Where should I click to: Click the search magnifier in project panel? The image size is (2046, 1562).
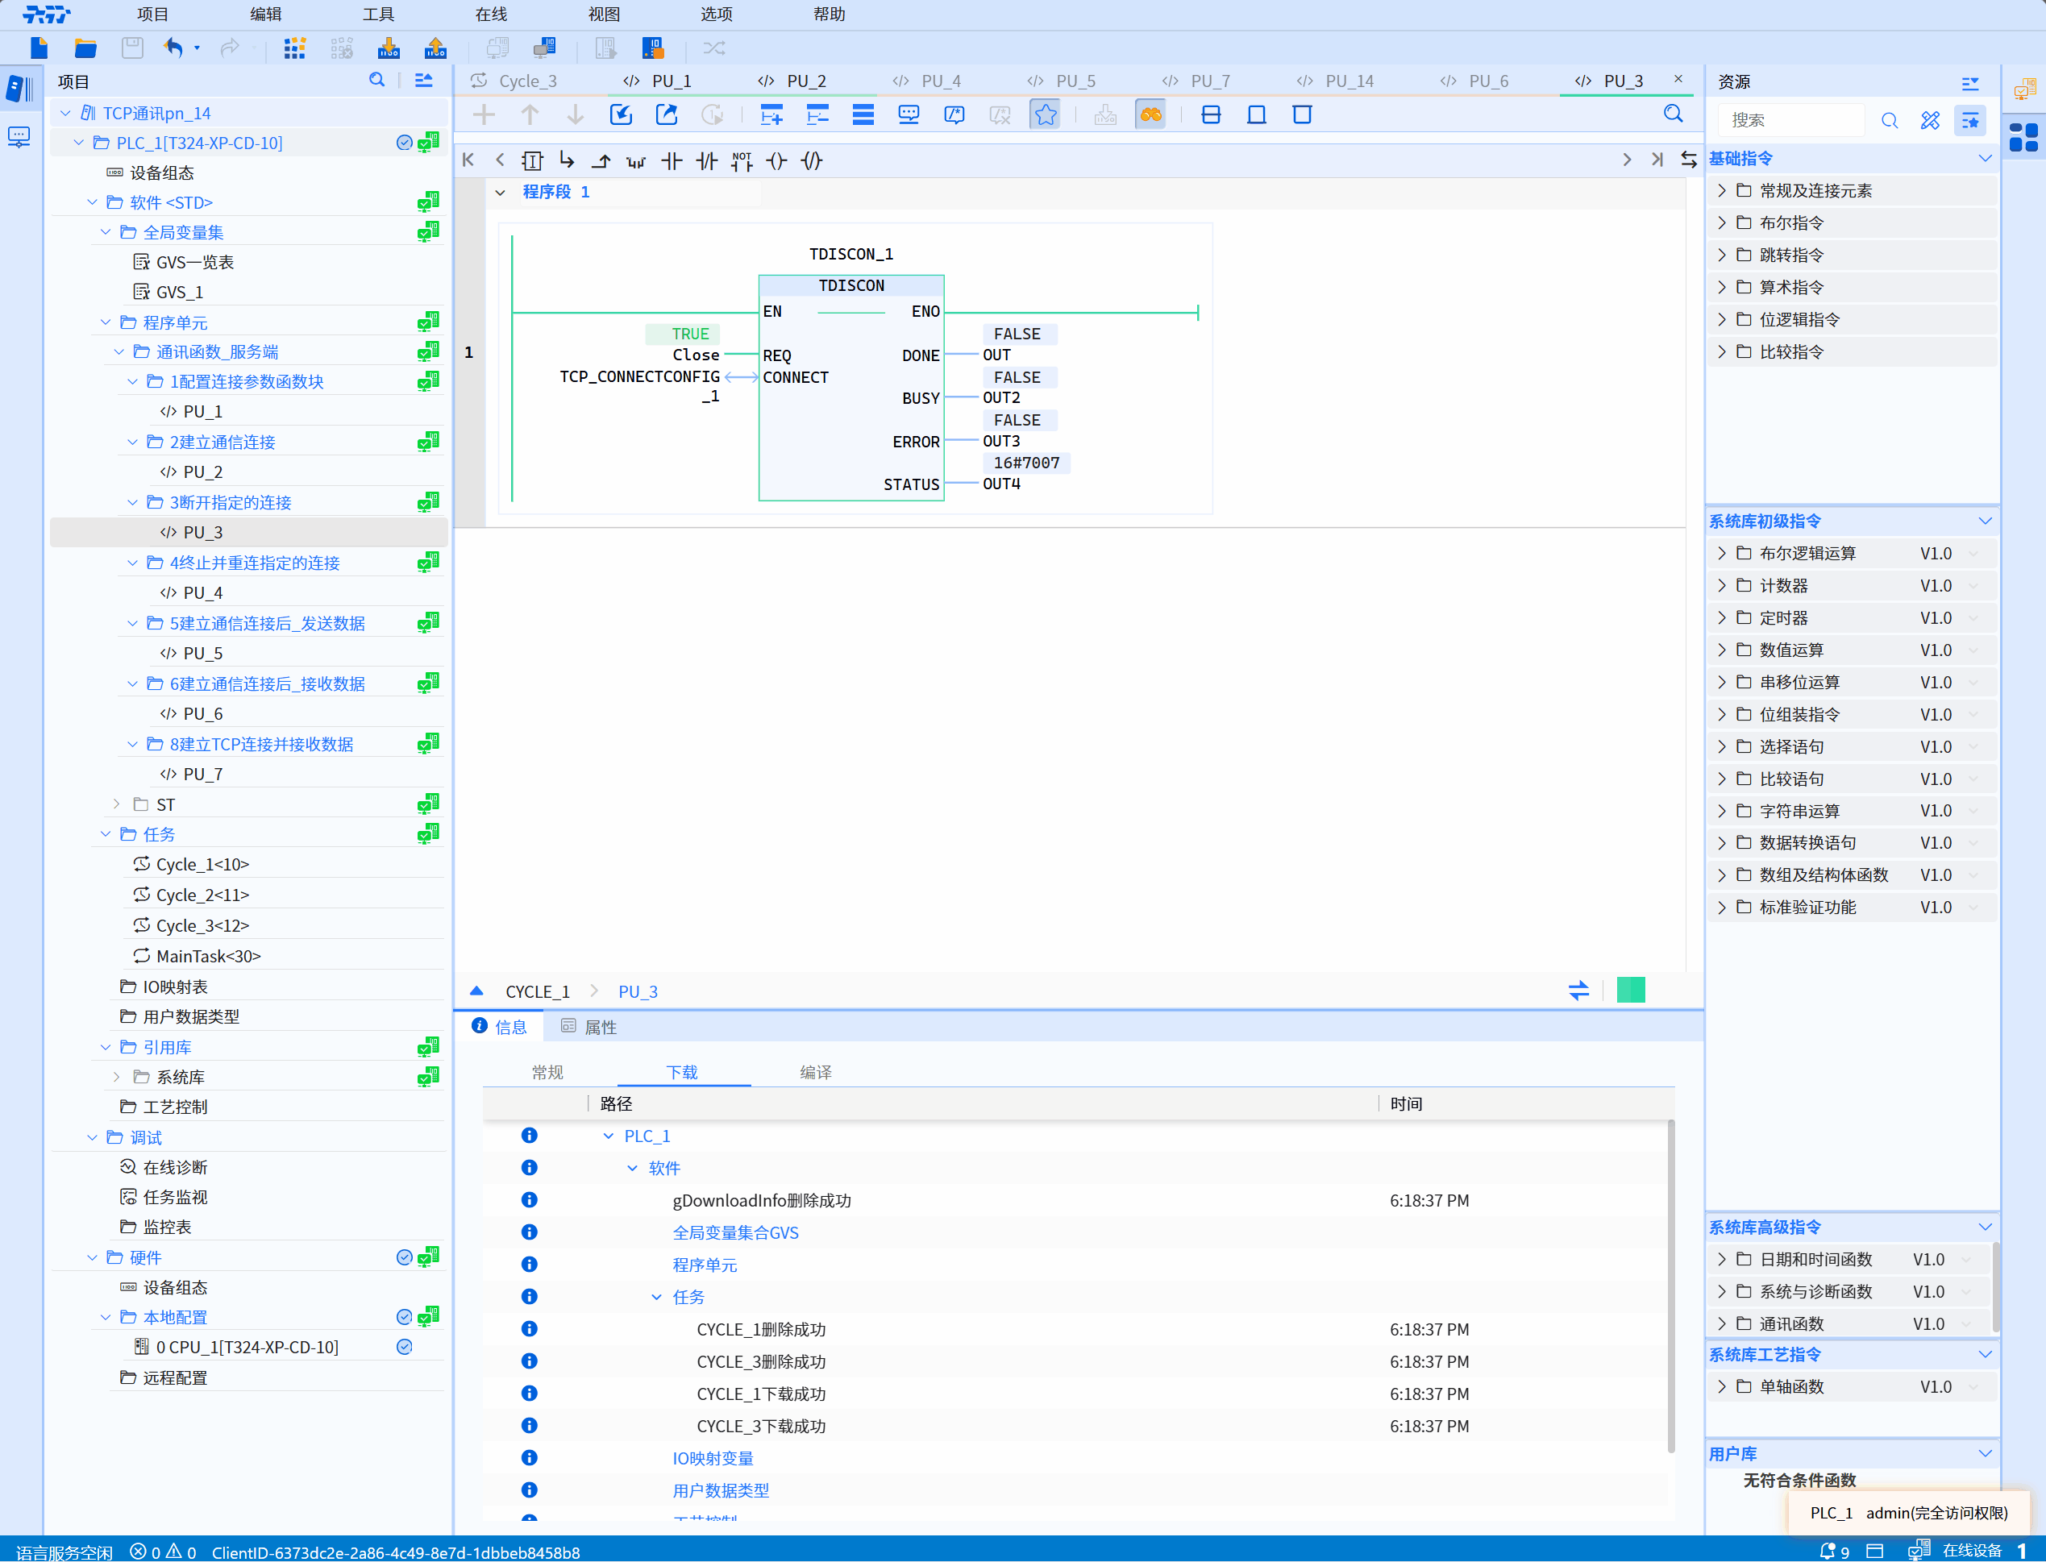click(x=376, y=81)
